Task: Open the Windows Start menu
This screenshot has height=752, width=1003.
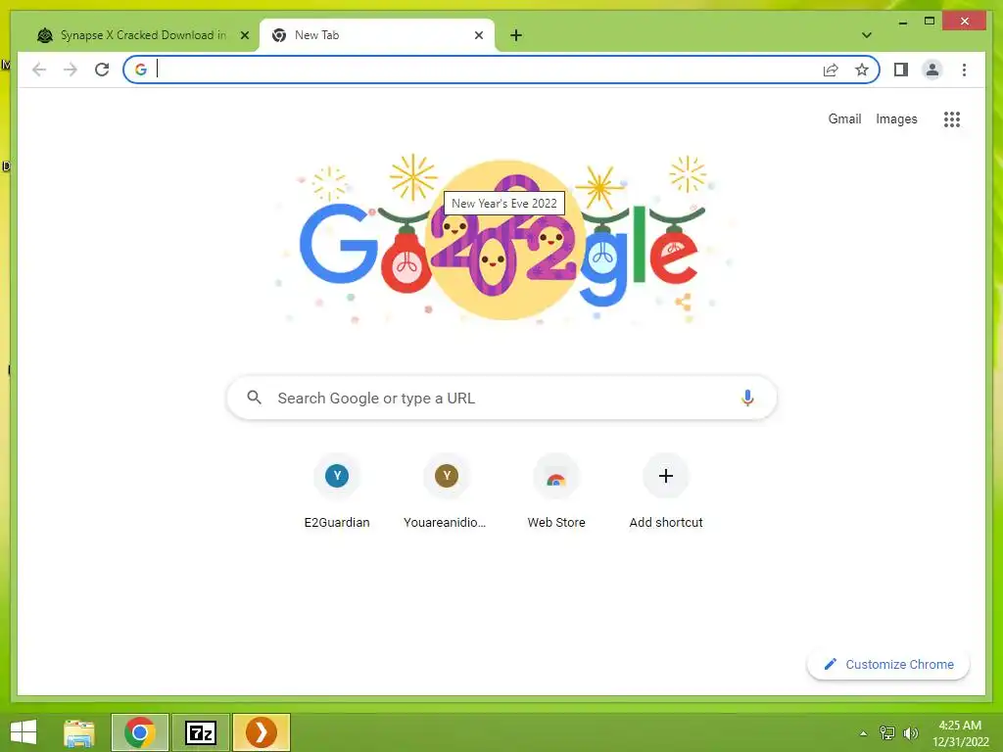Action: [24, 732]
